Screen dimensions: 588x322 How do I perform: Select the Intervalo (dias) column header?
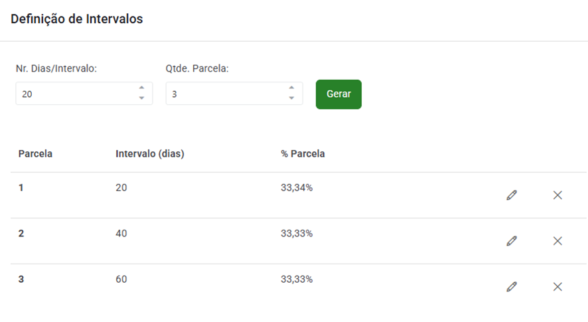tap(149, 154)
